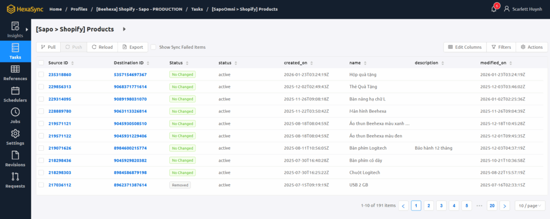This screenshot has width=550, height=219.
Task: Select row checkbox for 229314095
Action: click(x=41, y=99)
